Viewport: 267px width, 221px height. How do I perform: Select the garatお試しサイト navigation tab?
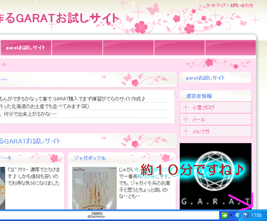[x=26, y=47]
